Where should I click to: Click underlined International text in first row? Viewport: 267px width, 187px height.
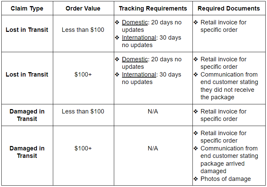click(x=139, y=38)
